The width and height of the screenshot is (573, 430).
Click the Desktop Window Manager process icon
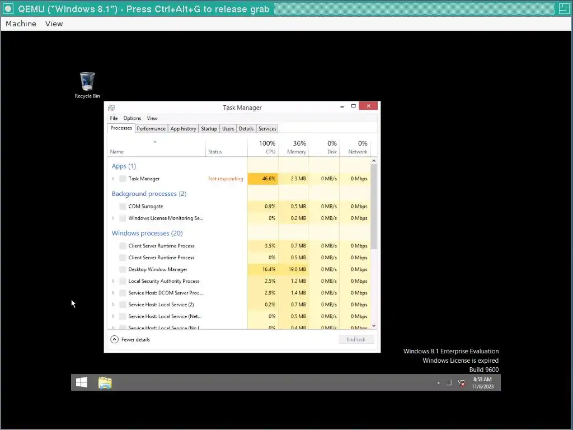[123, 269]
